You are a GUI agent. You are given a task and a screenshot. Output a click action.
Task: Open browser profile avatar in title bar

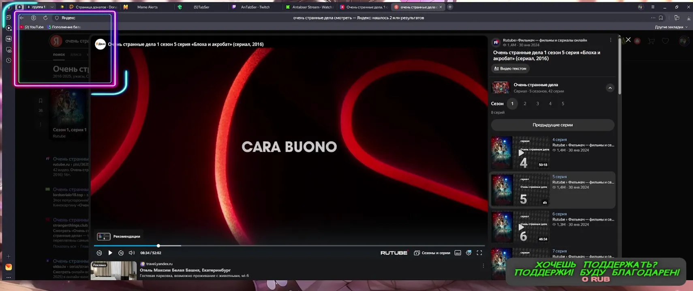(640, 7)
